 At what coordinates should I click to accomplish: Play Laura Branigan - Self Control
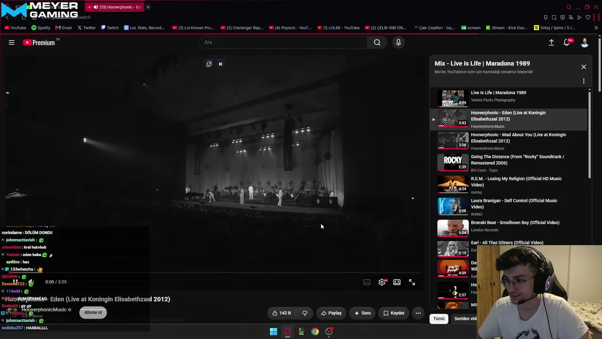[x=514, y=204]
